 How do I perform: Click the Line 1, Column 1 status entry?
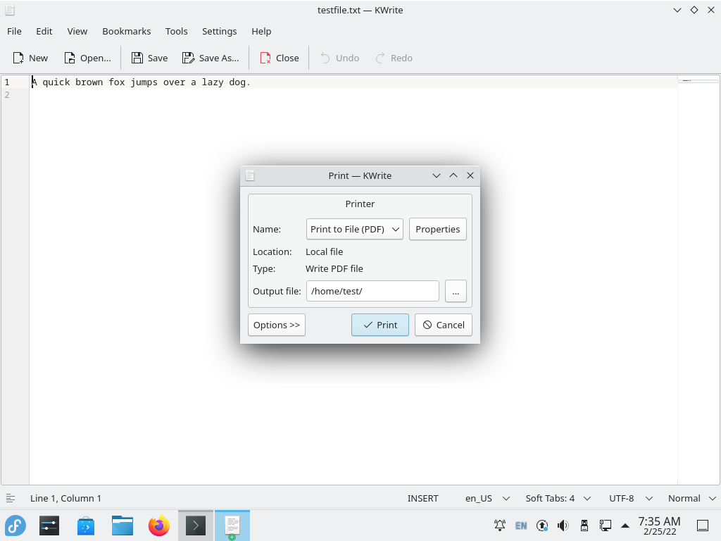pyautogui.click(x=65, y=498)
